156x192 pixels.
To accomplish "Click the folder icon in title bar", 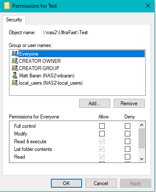I will click(x=7, y=6).
